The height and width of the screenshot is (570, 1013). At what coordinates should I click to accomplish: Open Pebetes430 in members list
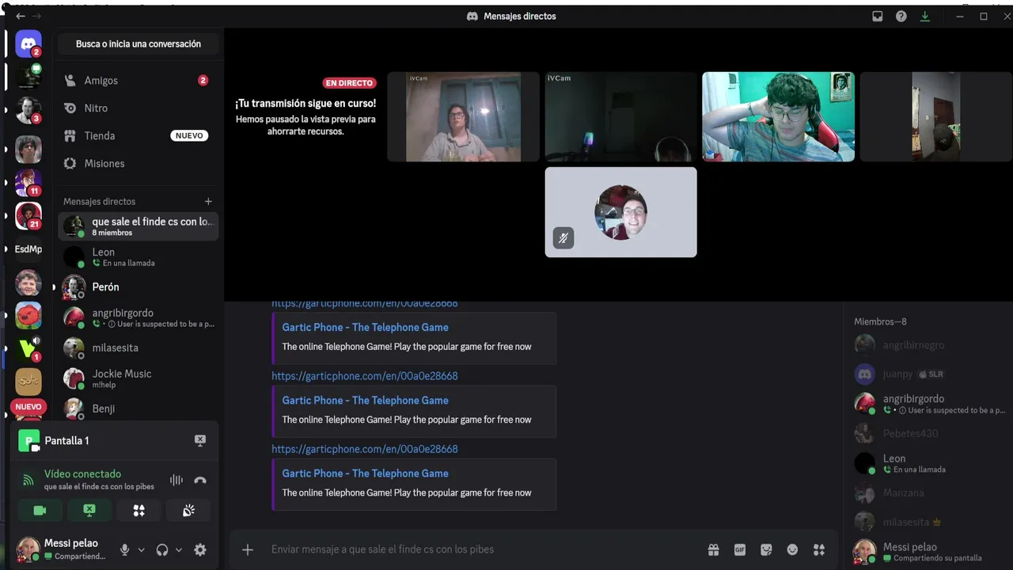coord(928,433)
